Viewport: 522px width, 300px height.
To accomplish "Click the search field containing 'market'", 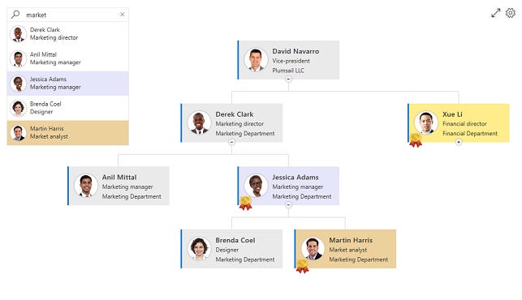I will pyautogui.click(x=68, y=15).
